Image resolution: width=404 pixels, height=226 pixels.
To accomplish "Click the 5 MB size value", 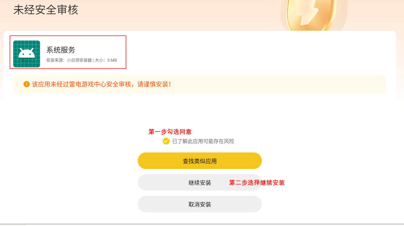I will (x=112, y=60).
